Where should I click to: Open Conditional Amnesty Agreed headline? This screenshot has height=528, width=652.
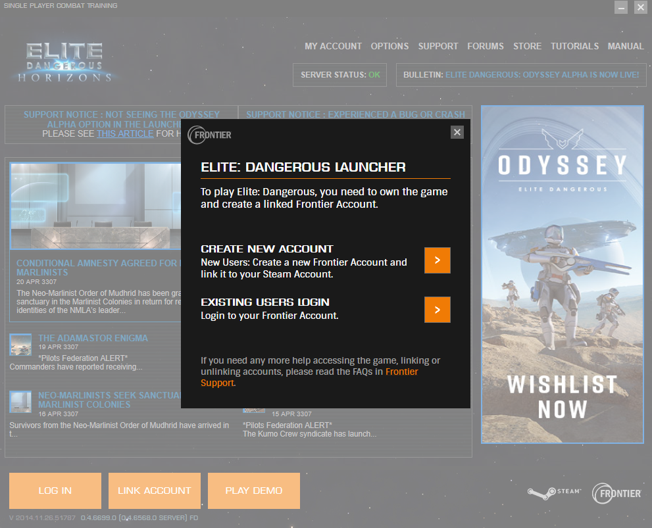click(99, 268)
